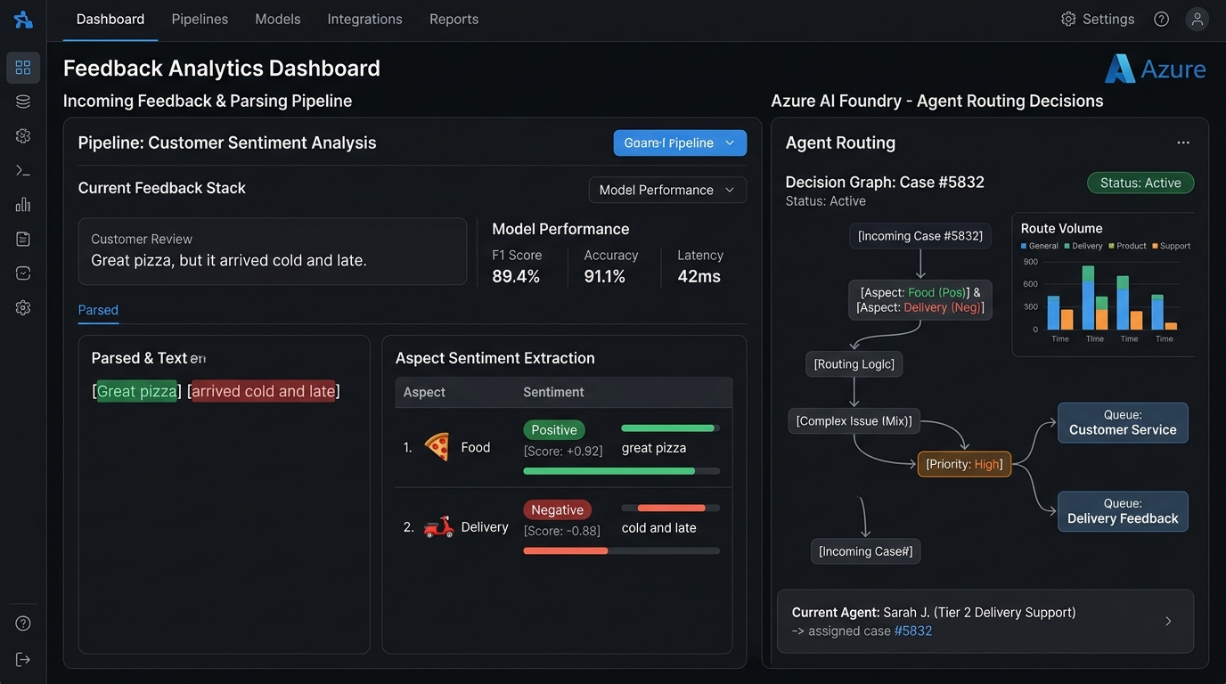Click the highlighted 'arrived cold and late' text

click(264, 391)
